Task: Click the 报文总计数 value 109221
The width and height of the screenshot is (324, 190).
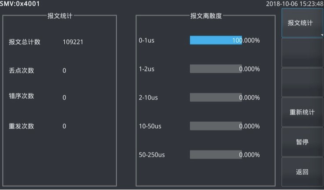Action: pyautogui.click(x=73, y=42)
